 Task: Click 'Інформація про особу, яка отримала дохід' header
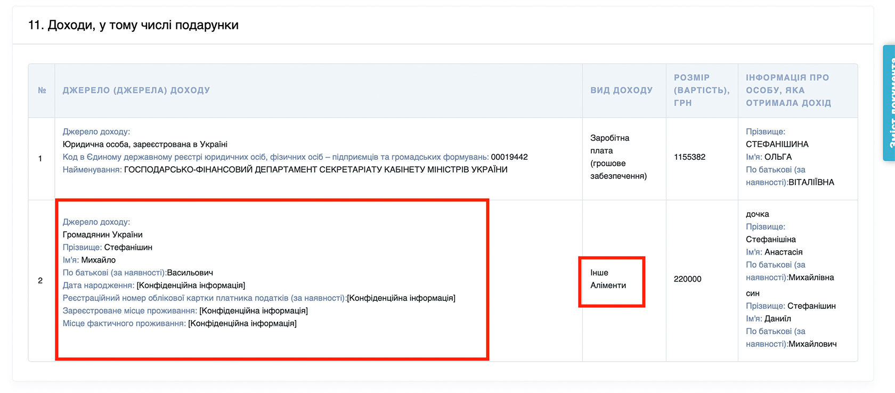point(788,91)
